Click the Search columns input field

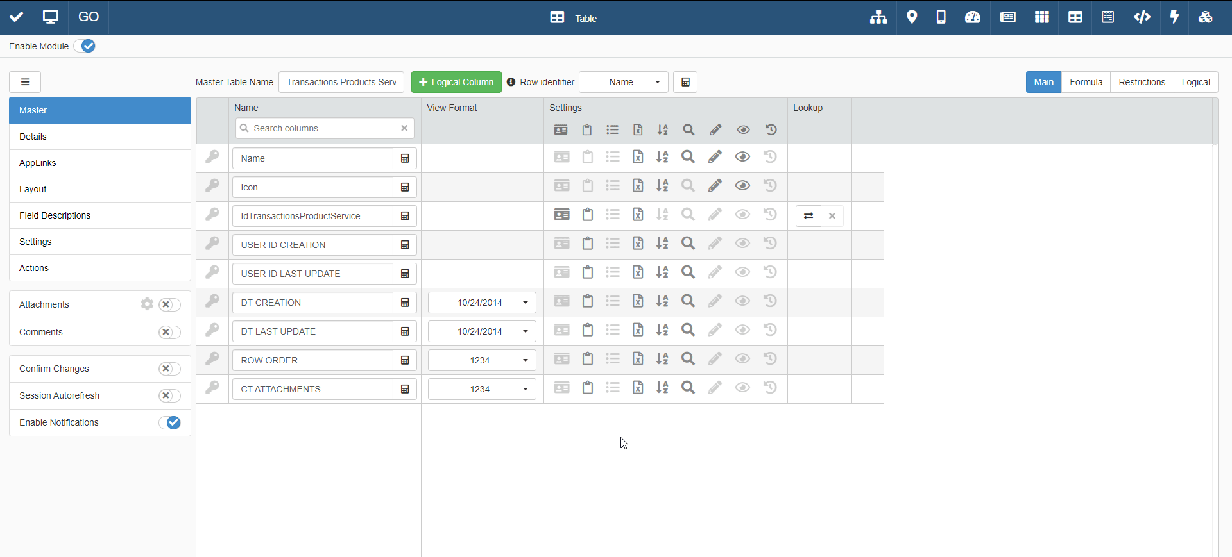click(324, 128)
